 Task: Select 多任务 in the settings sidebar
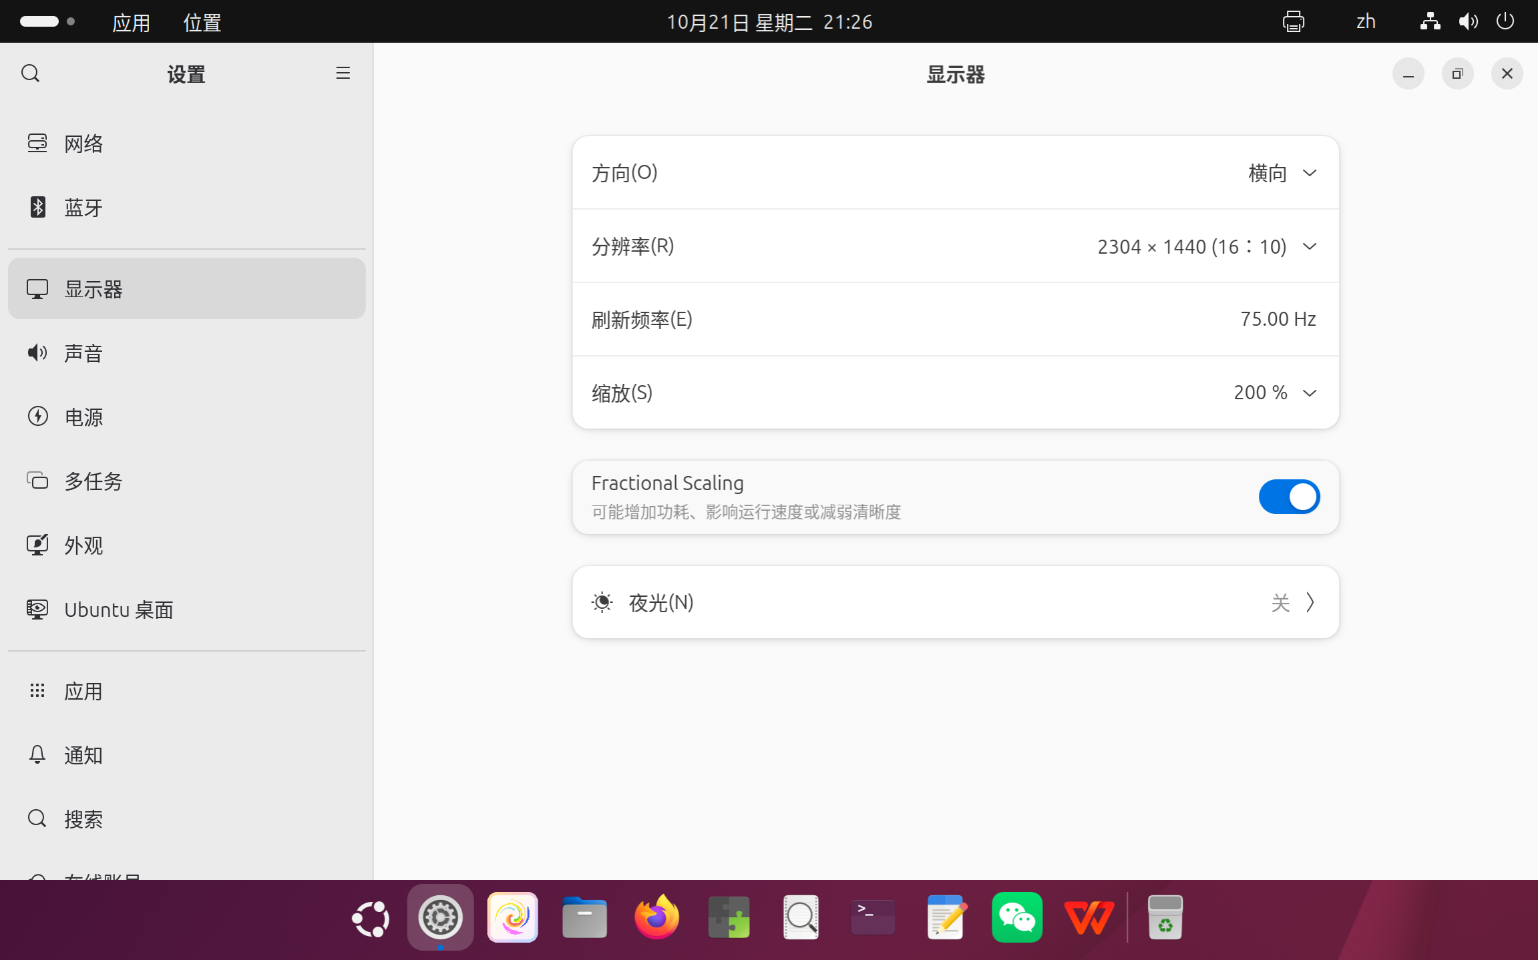(187, 481)
